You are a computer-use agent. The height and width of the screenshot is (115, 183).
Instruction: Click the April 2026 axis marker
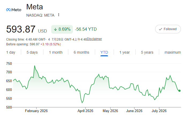point(85,111)
